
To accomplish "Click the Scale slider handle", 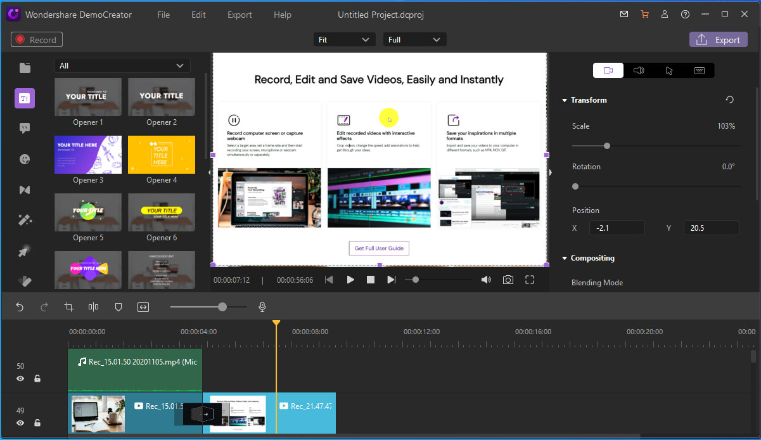I will pos(607,146).
